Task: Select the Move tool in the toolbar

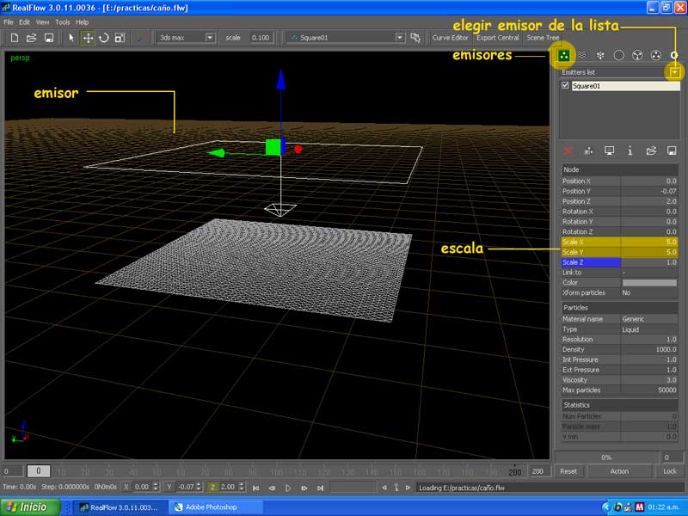Action: (88, 38)
